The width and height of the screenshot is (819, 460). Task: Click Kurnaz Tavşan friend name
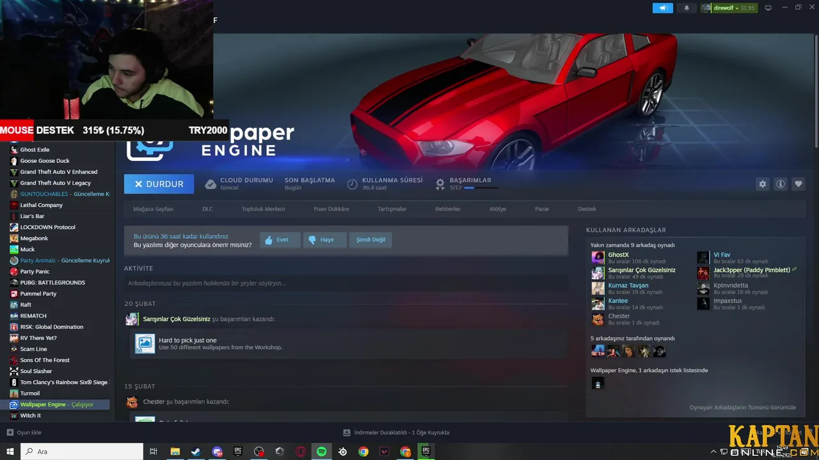coord(628,286)
